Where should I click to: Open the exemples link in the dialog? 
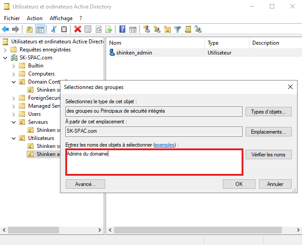click(164, 145)
